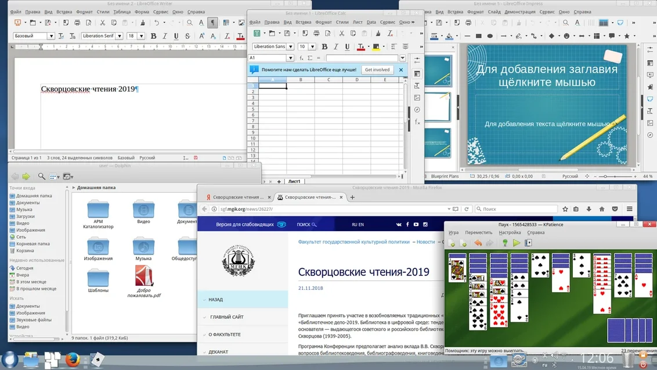Click the red font color swatch in Calc
Screen dimensions: 657x370
click(361, 47)
